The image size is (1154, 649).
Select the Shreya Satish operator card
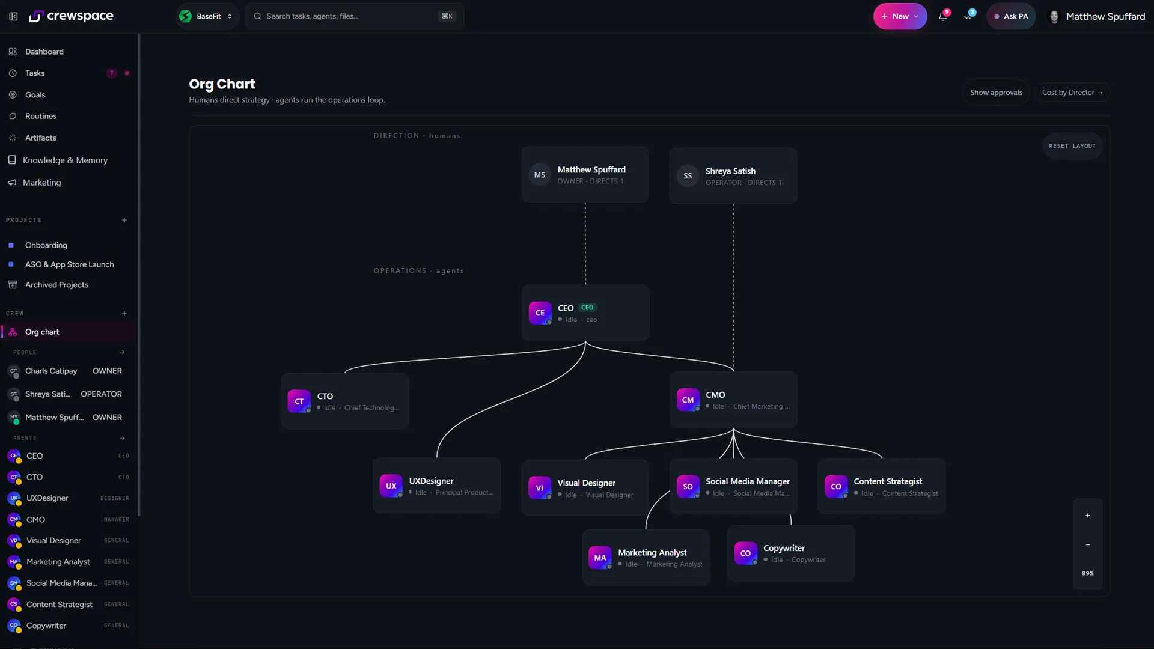coord(733,176)
